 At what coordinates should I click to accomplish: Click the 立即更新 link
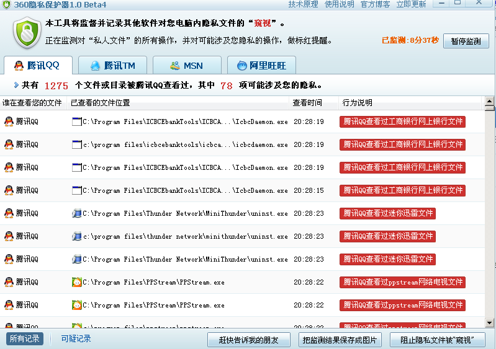click(411, 4)
